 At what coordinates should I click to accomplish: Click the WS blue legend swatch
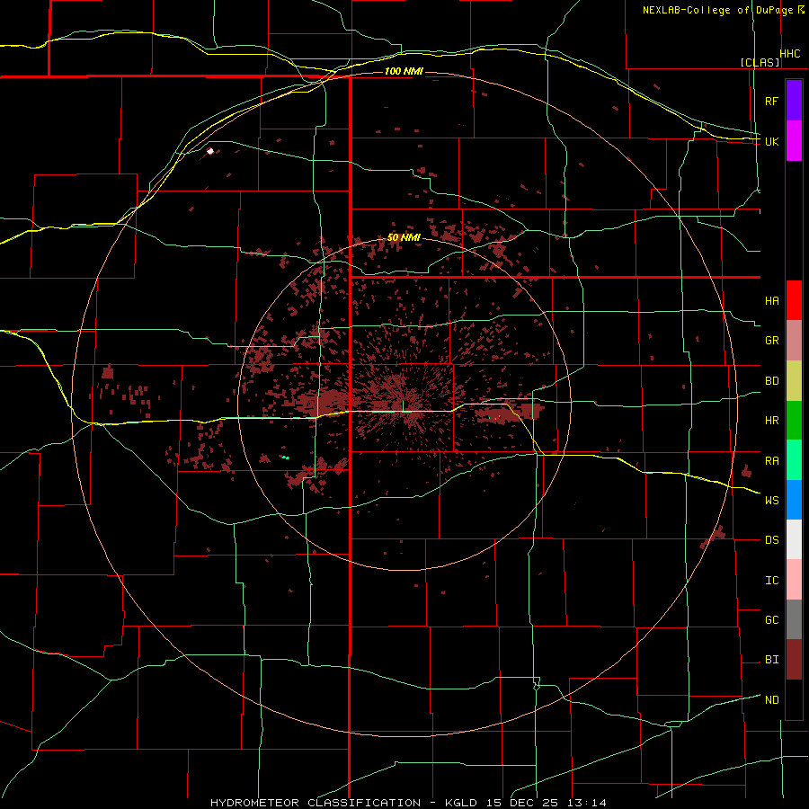(794, 500)
